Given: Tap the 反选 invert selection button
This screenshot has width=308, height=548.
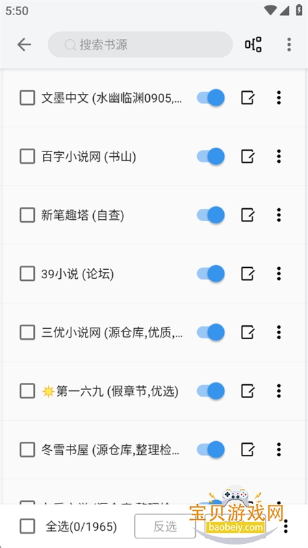Looking at the screenshot, I should coord(165,526).
